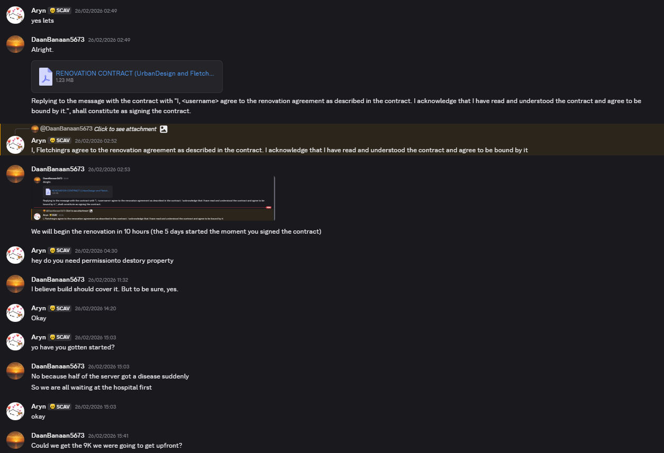
Task: Click DaanBanaan5673's username above "Could we get the 9K"
Action: [58, 436]
